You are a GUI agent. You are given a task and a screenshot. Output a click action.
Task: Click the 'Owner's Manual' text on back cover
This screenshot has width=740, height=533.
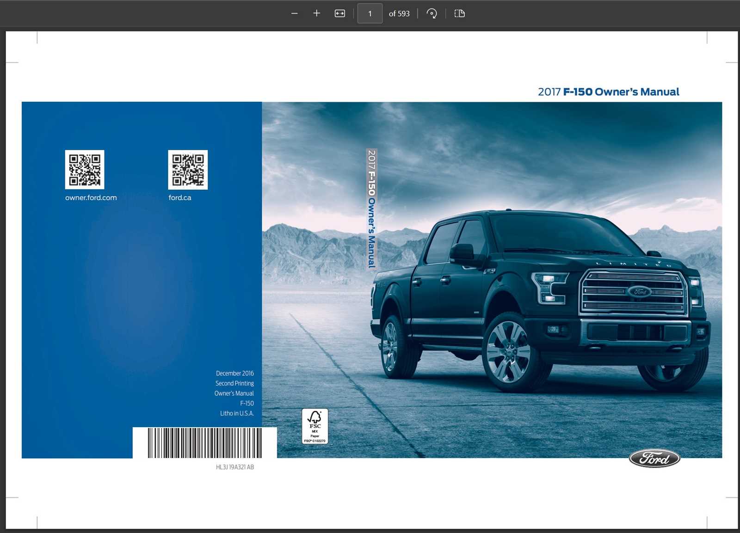coord(234,393)
